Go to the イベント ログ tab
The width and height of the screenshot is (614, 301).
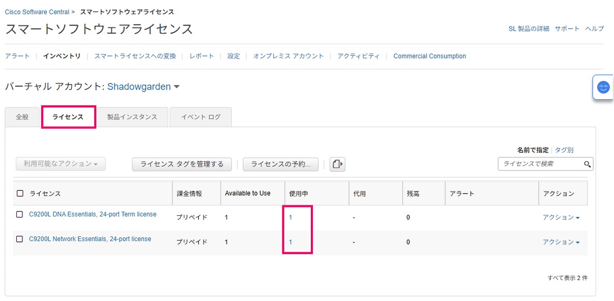(201, 117)
